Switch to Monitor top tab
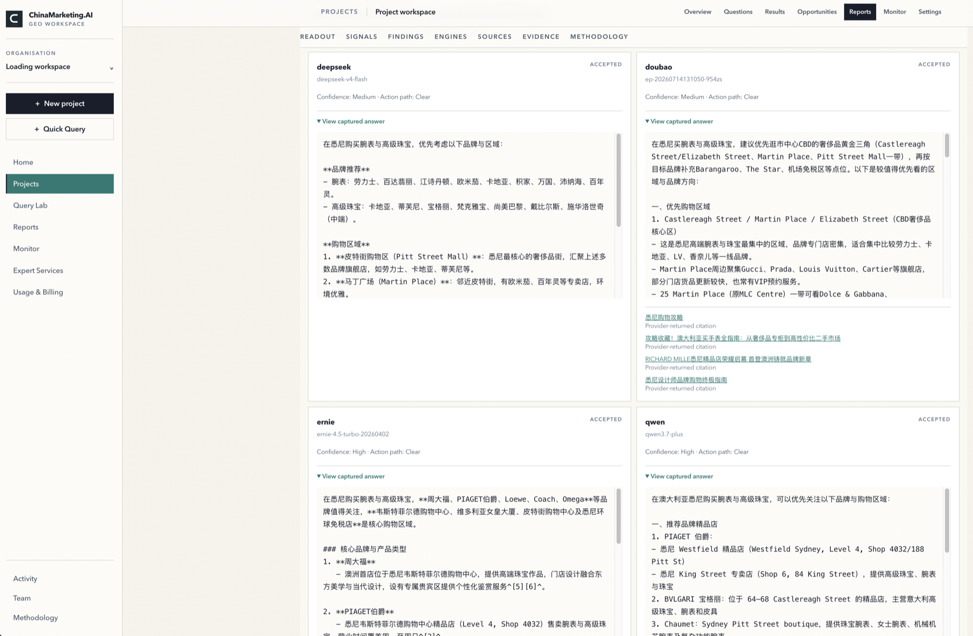Image resolution: width=973 pixels, height=636 pixels. click(x=895, y=12)
